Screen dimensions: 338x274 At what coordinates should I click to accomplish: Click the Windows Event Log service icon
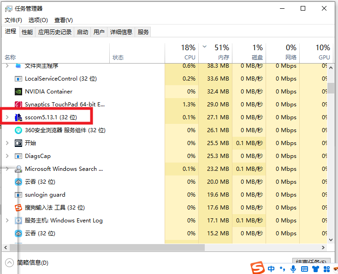(x=18, y=221)
